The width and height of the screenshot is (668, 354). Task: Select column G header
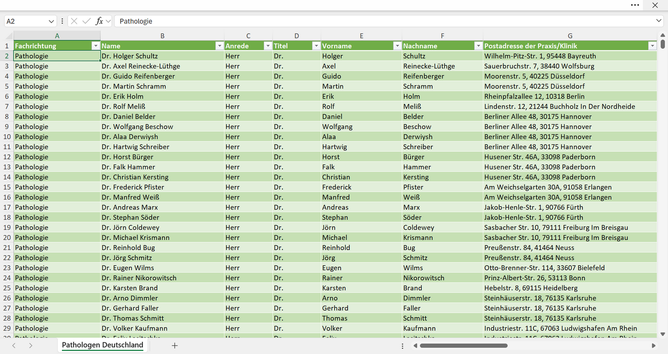coord(570,36)
